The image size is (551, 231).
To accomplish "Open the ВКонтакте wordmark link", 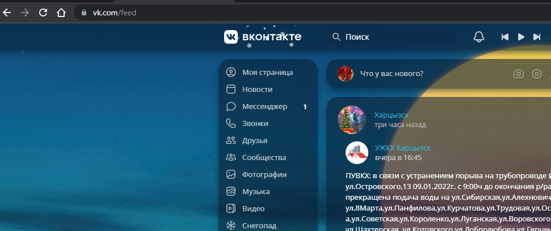I will click(x=272, y=36).
